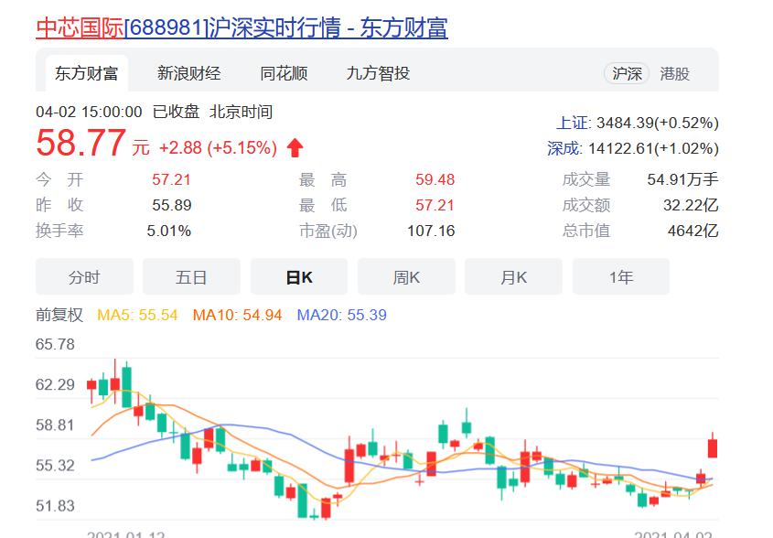Click the current price 58.77
This screenshot has height=538, width=773.
point(81,143)
